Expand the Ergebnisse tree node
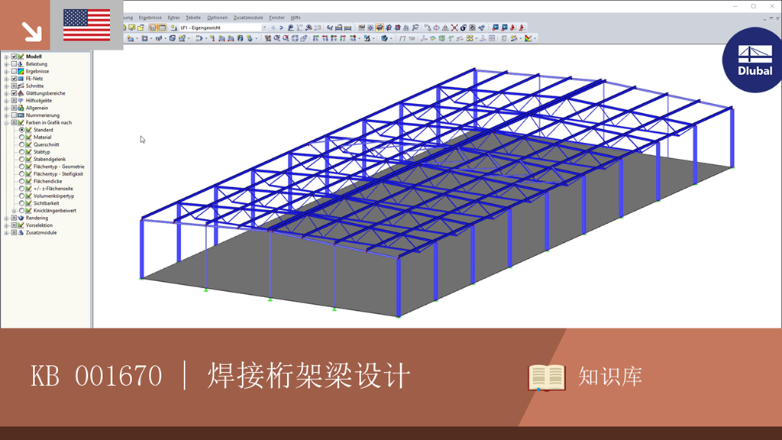Image resolution: width=782 pixels, height=440 pixels. [6, 71]
